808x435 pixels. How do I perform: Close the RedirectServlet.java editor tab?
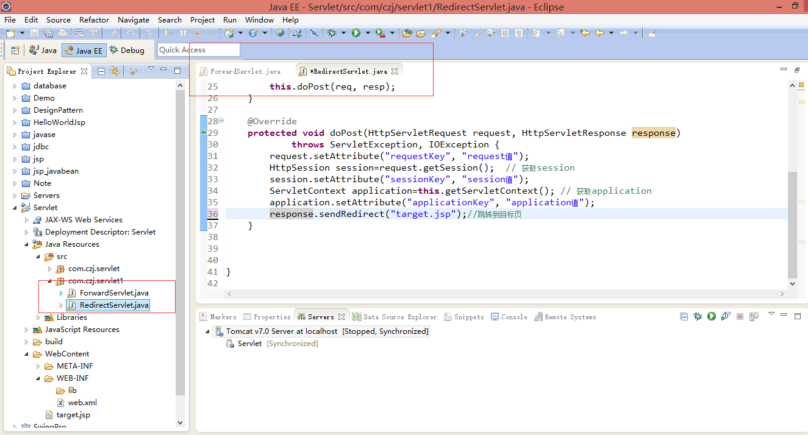(395, 71)
